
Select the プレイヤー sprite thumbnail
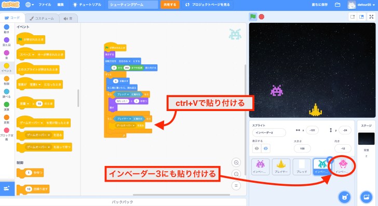tap(281, 167)
